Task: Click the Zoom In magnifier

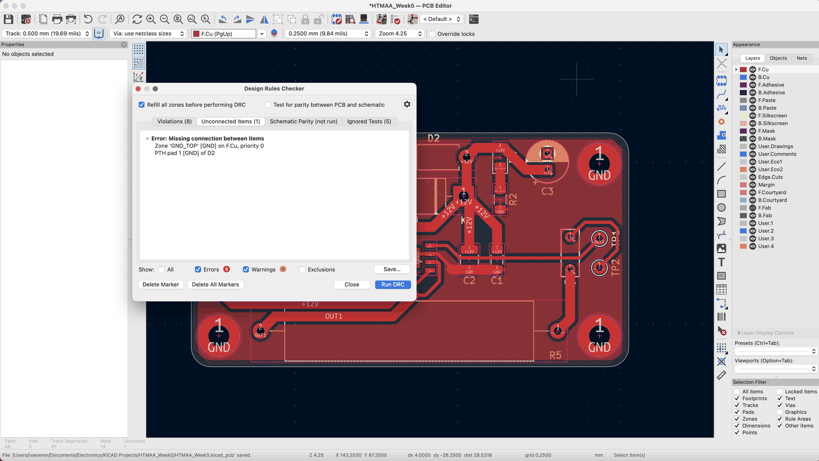Action: pos(151,19)
